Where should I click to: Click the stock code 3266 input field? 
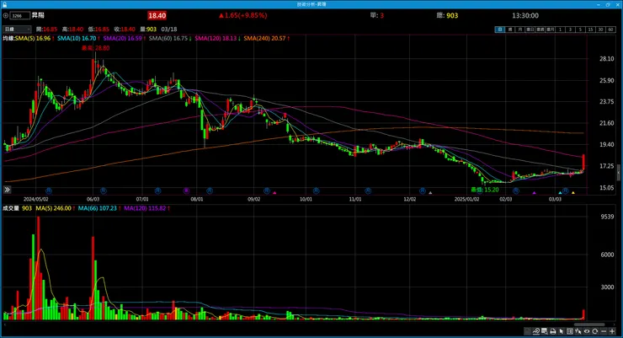click(x=20, y=15)
